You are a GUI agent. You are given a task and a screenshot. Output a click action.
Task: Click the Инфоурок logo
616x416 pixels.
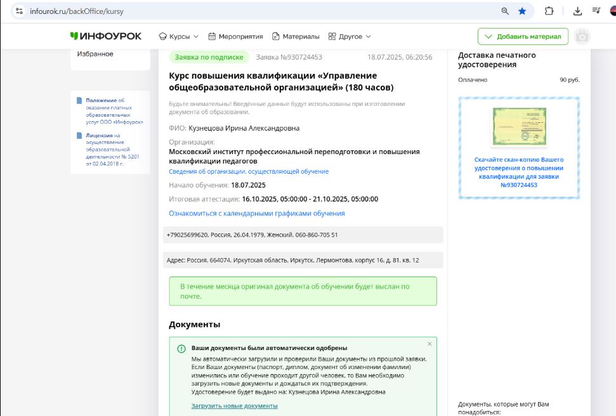pos(106,36)
